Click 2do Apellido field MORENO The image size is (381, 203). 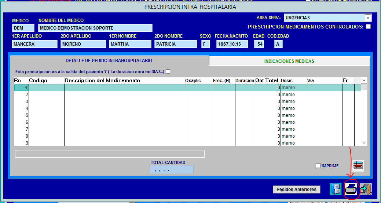click(x=83, y=44)
